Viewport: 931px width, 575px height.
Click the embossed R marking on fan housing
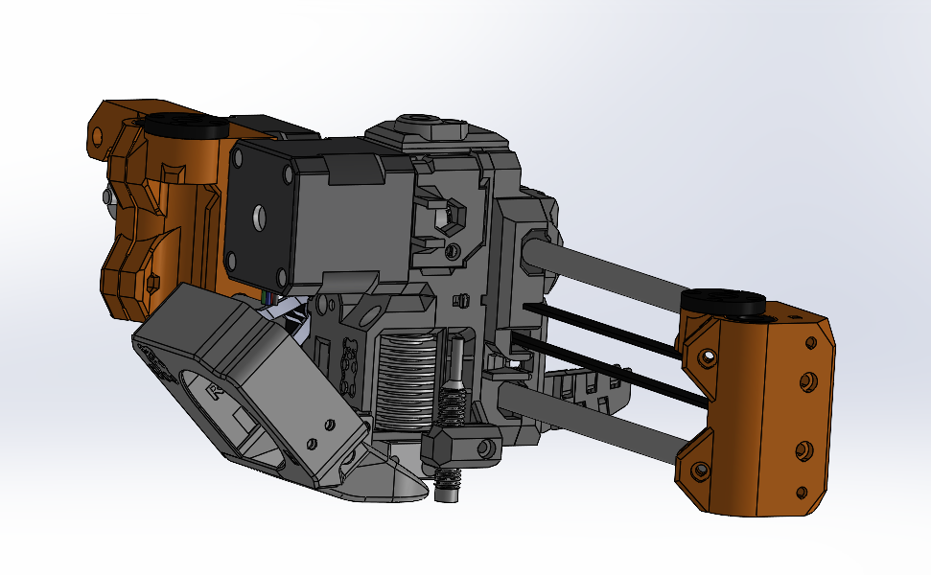coord(214,391)
